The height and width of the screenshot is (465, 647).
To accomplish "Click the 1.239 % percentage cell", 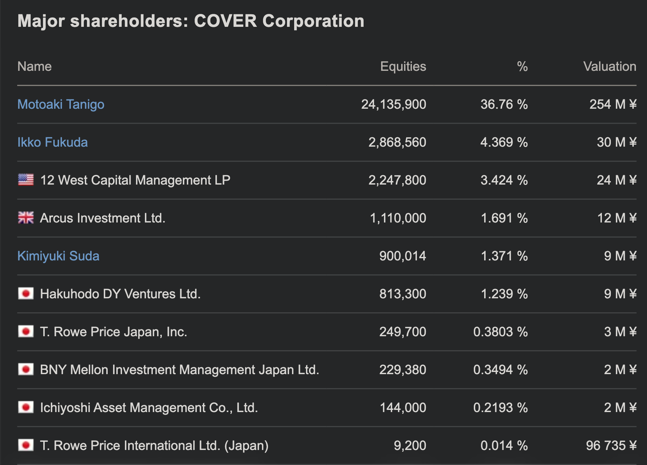I will click(505, 294).
